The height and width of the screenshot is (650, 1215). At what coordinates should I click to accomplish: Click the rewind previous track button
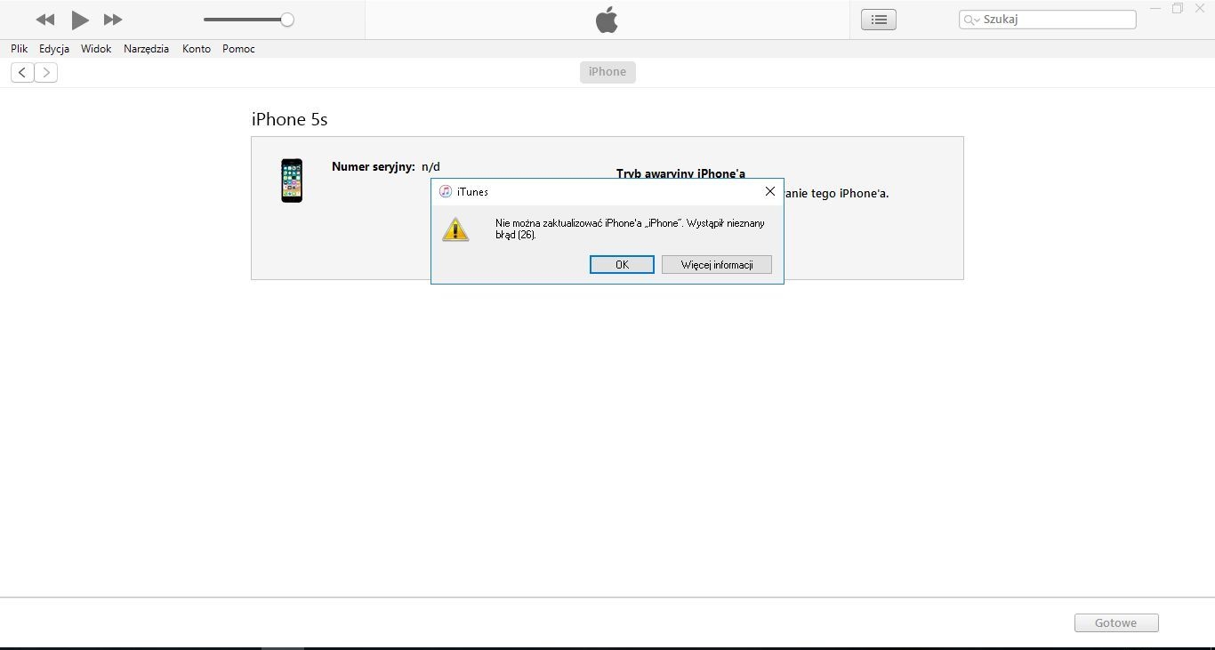point(44,20)
